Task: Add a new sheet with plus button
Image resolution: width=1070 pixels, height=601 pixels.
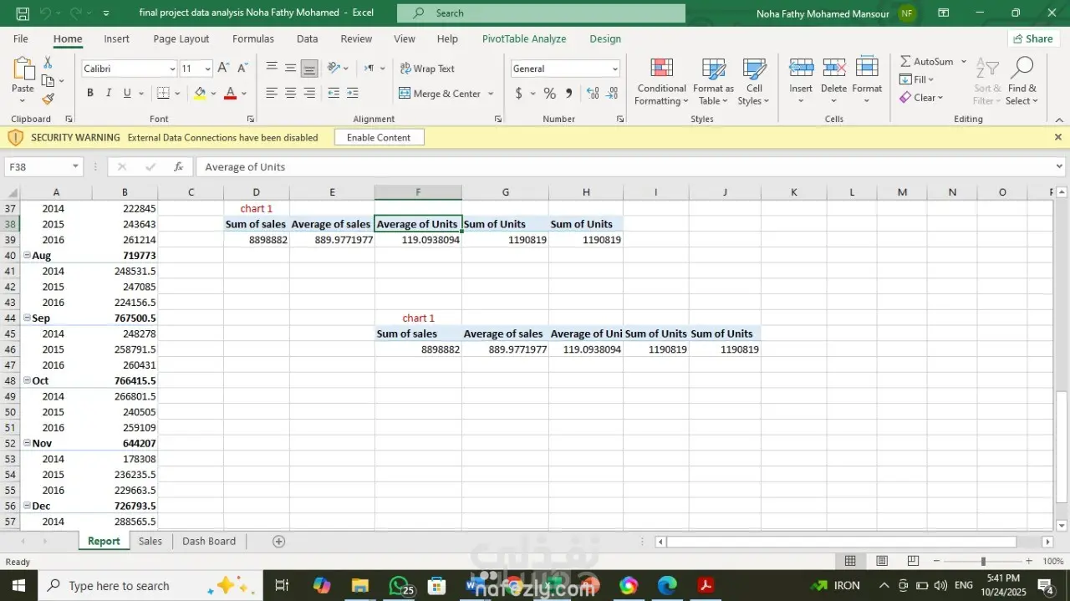Action: pyautogui.click(x=279, y=541)
